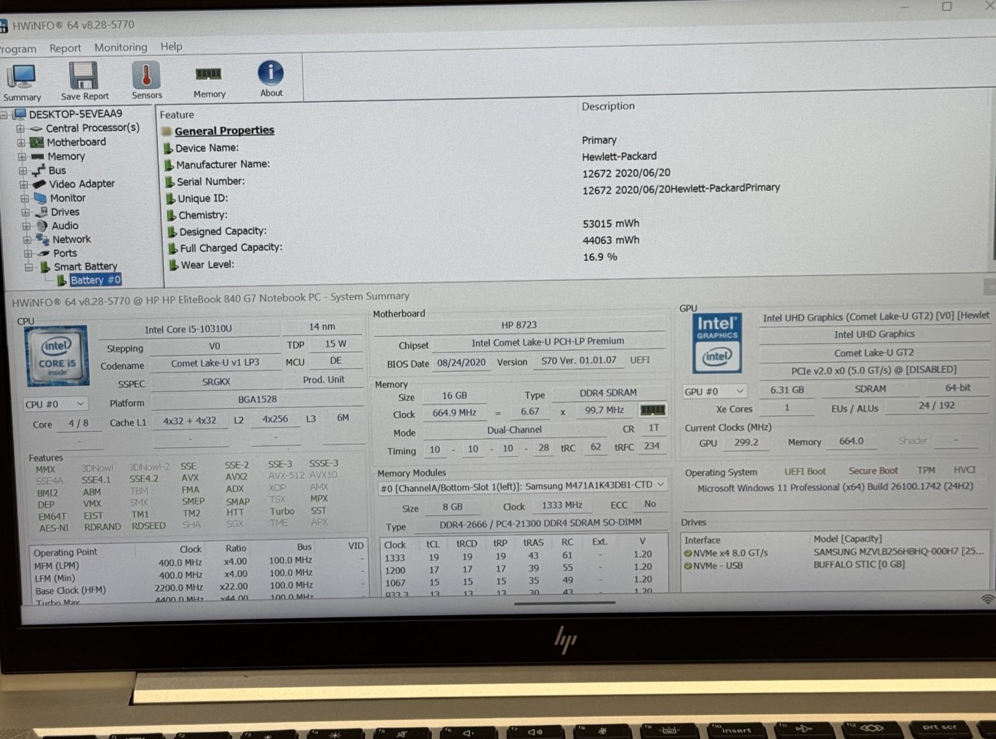Click the TPM indicator

(x=925, y=470)
